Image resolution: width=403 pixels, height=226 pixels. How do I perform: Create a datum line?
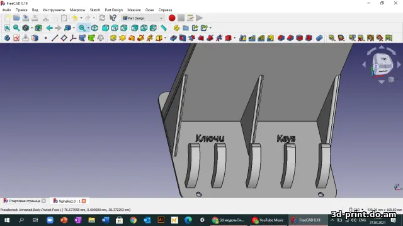pos(55,38)
